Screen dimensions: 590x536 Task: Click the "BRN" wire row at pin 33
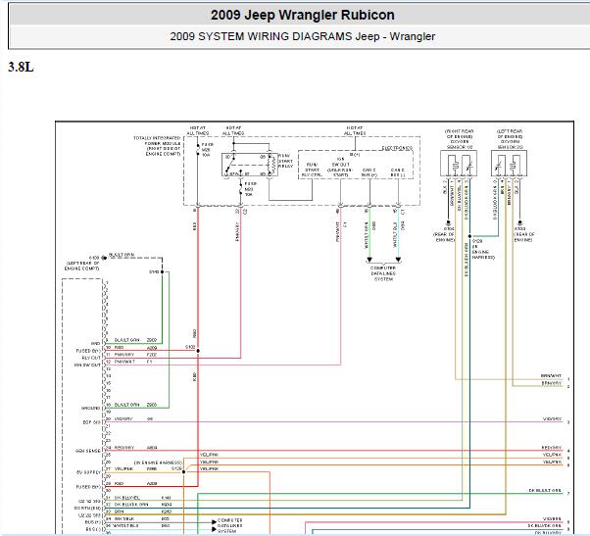point(143,512)
